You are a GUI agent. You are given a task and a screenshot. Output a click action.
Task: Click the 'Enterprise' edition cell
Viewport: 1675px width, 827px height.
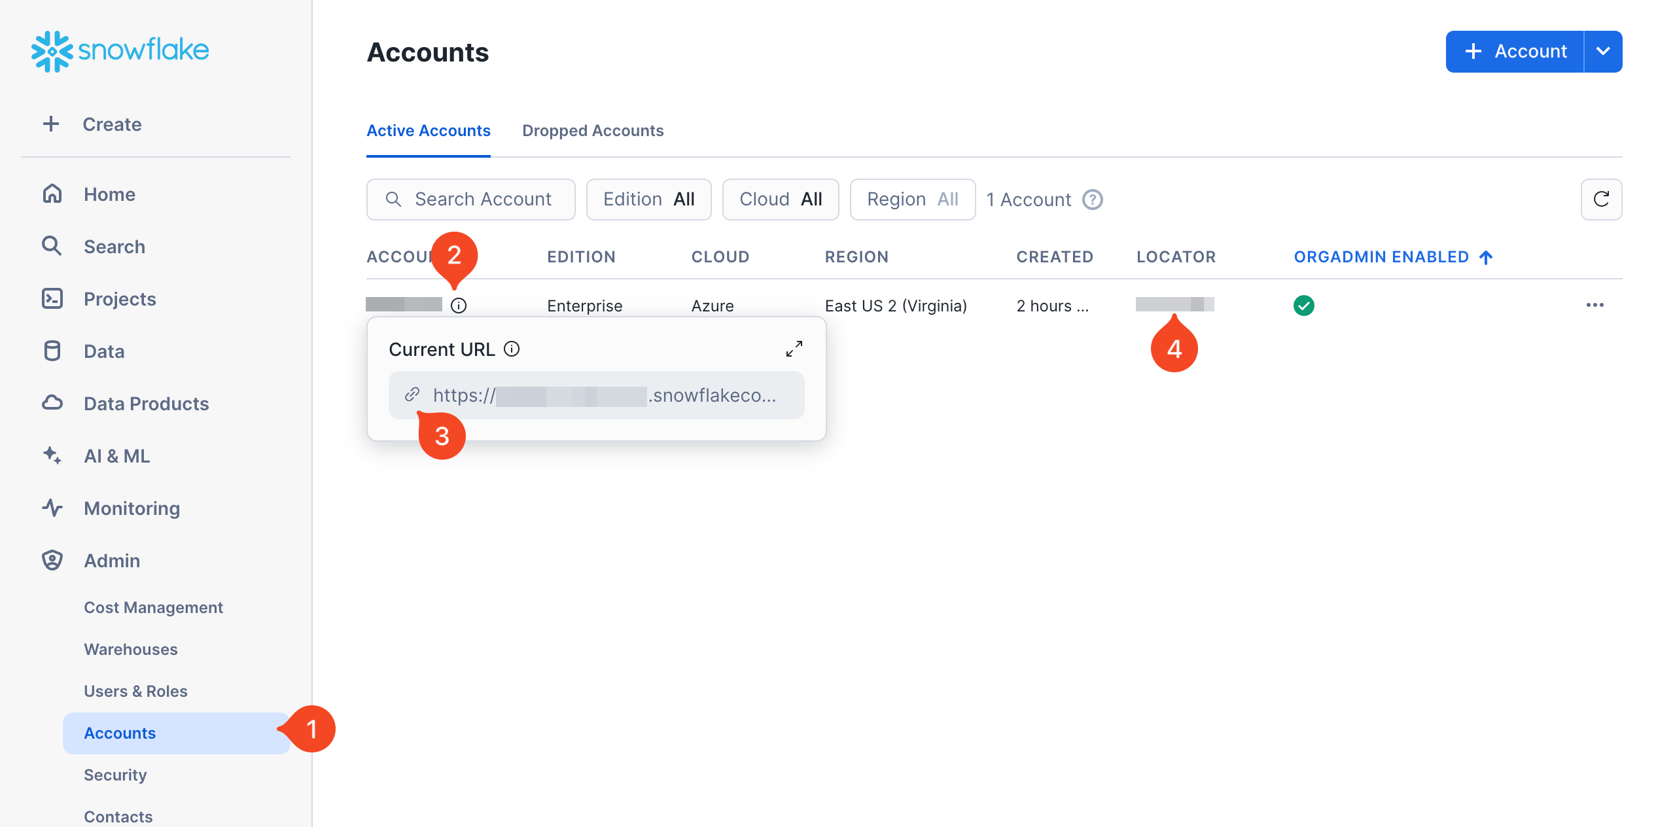pos(585,306)
